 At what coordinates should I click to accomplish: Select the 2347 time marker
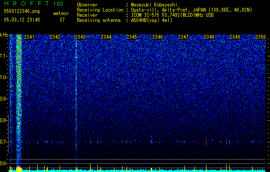point(183,37)
